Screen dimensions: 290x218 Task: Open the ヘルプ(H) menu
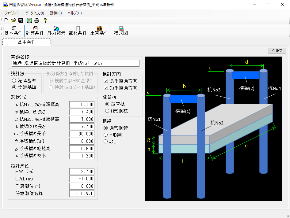click(75, 13)
